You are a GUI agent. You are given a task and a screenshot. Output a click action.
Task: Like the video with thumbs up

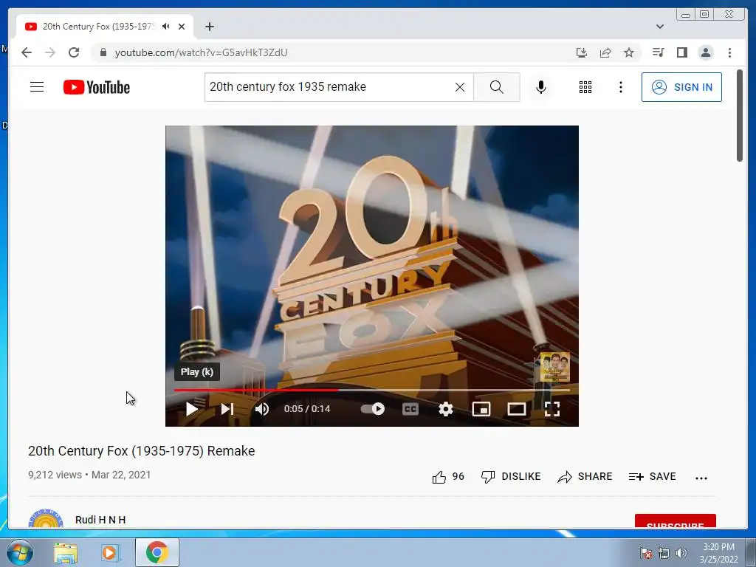448,477
